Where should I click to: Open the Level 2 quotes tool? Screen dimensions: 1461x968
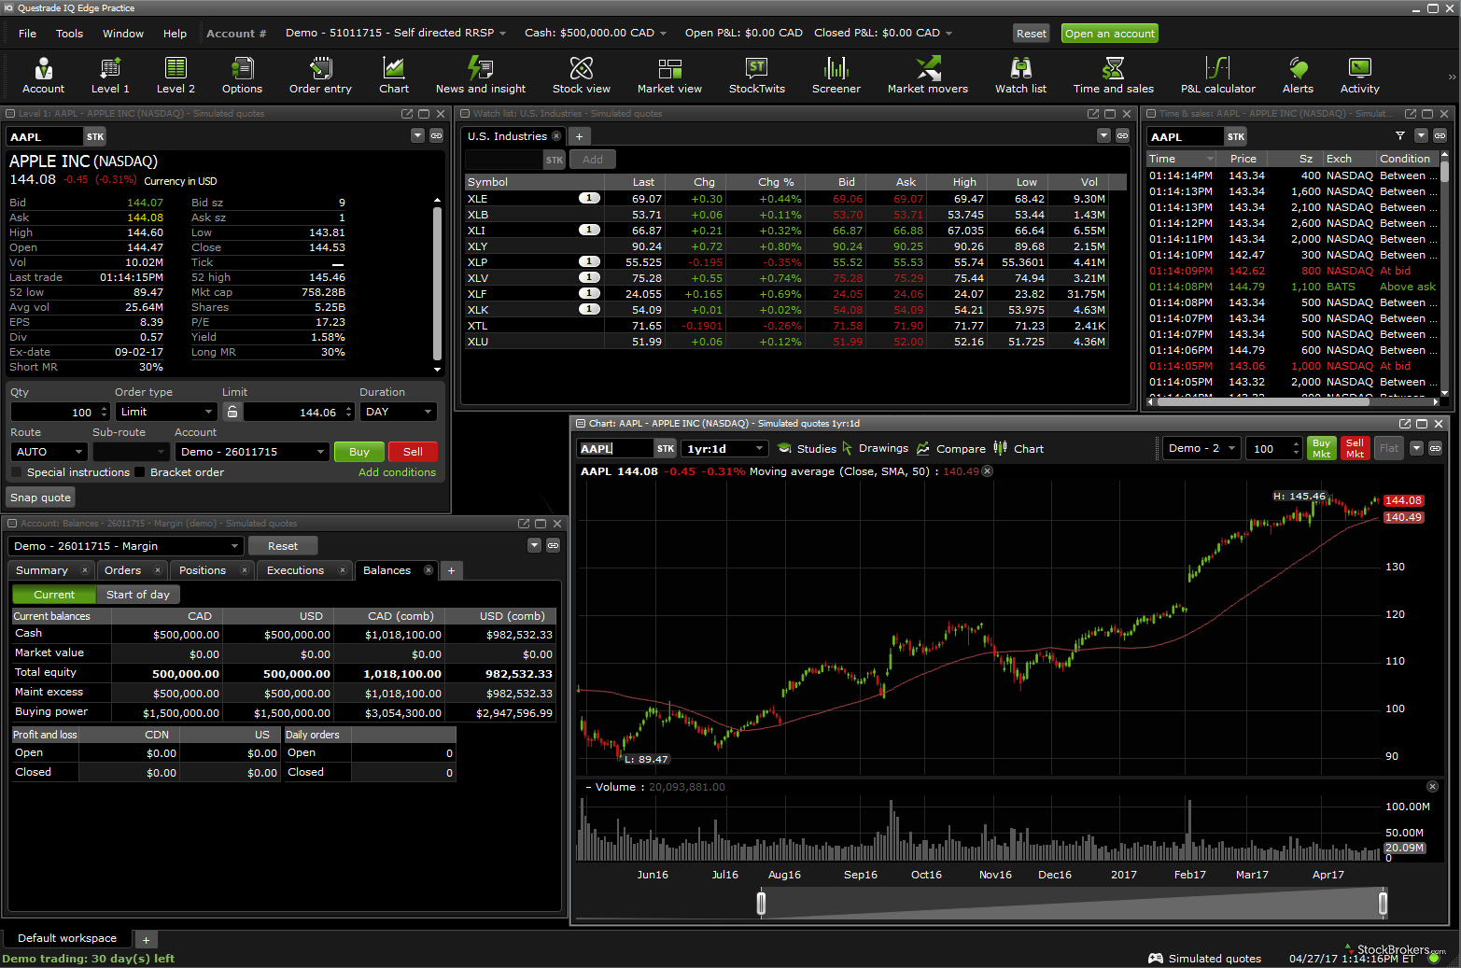(x=176, y=76)
